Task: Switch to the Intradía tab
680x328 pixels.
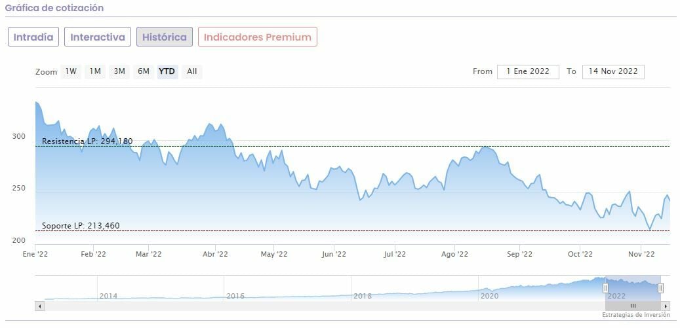Action: click(33, 37)
